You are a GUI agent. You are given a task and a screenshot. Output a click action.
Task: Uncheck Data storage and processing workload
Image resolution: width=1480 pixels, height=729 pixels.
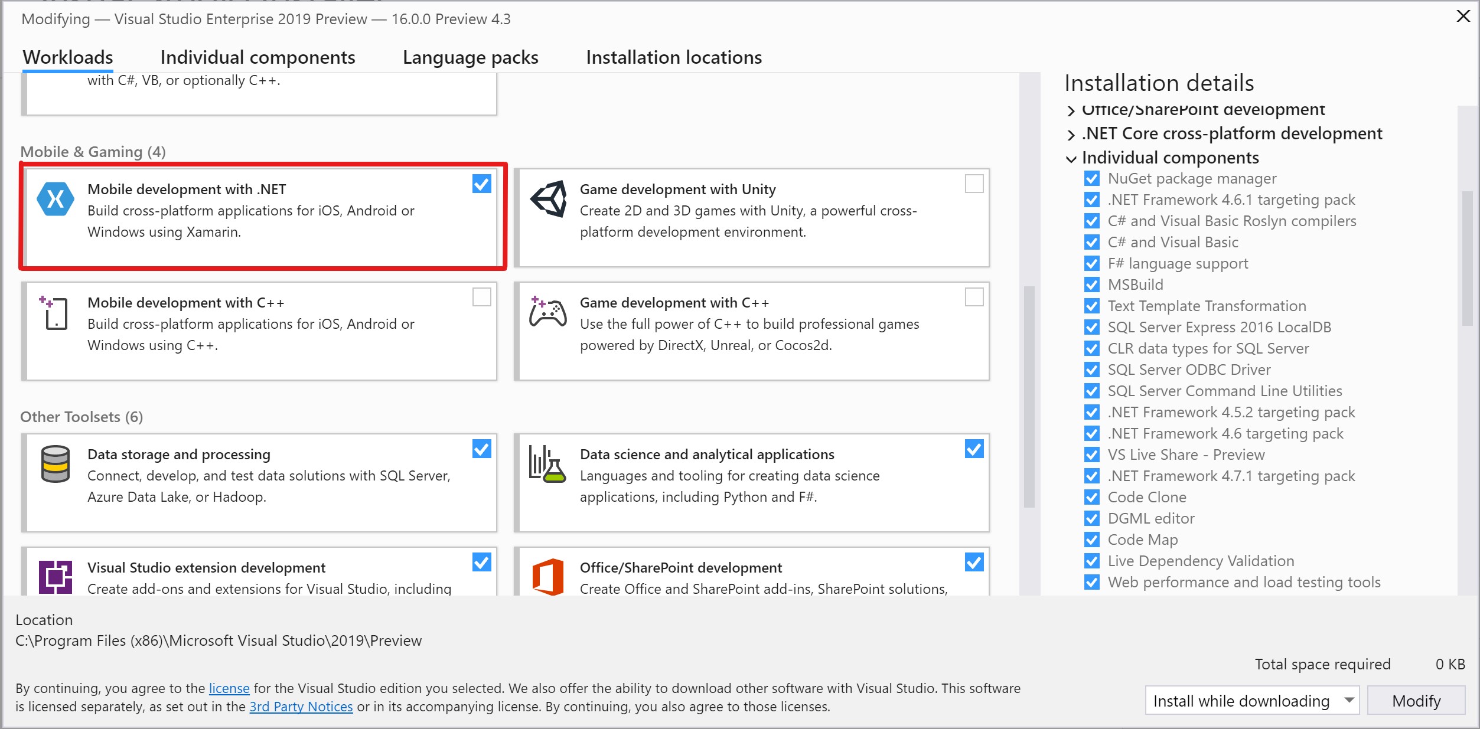click(482, 449)
